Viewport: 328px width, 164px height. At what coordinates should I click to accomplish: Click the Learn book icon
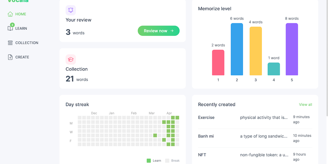coord(10,29)
